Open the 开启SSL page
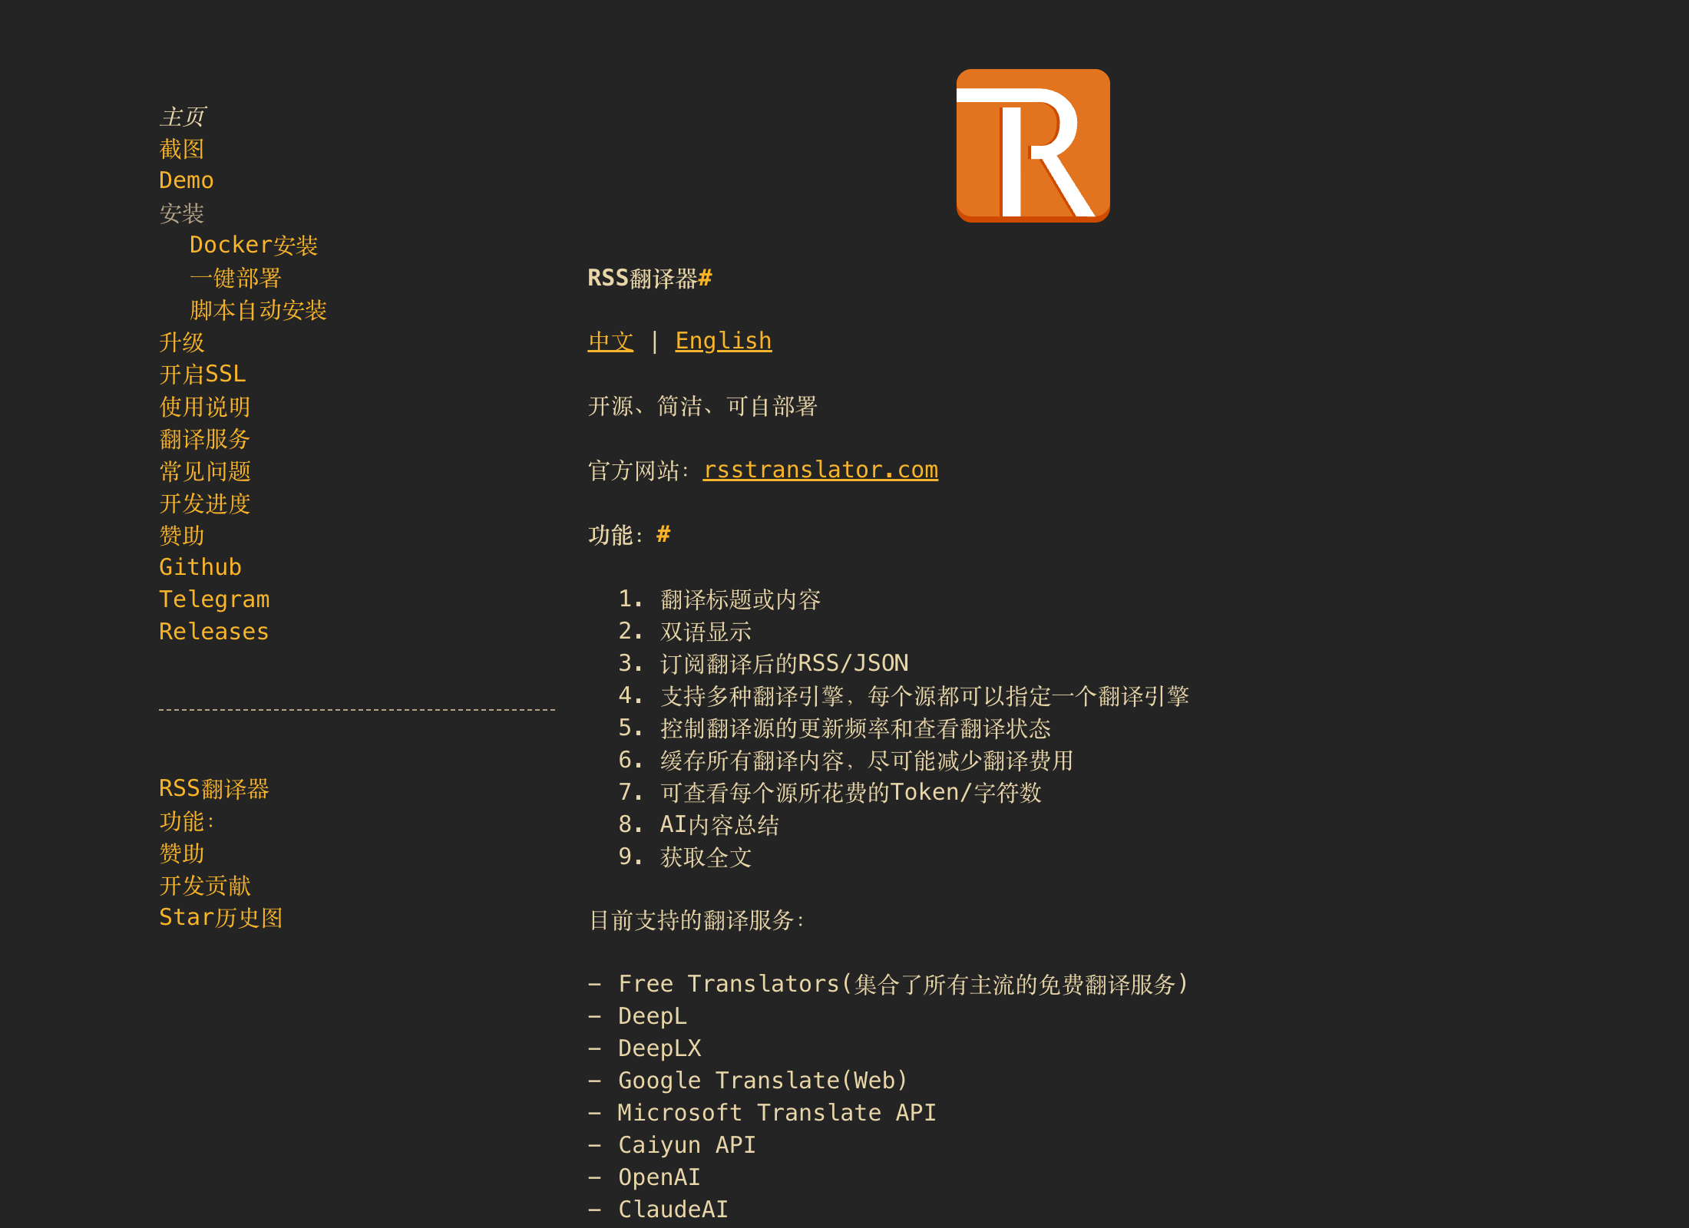Screen dimensions: 1689x1228 pyautogui.click(x=203, y=375)
